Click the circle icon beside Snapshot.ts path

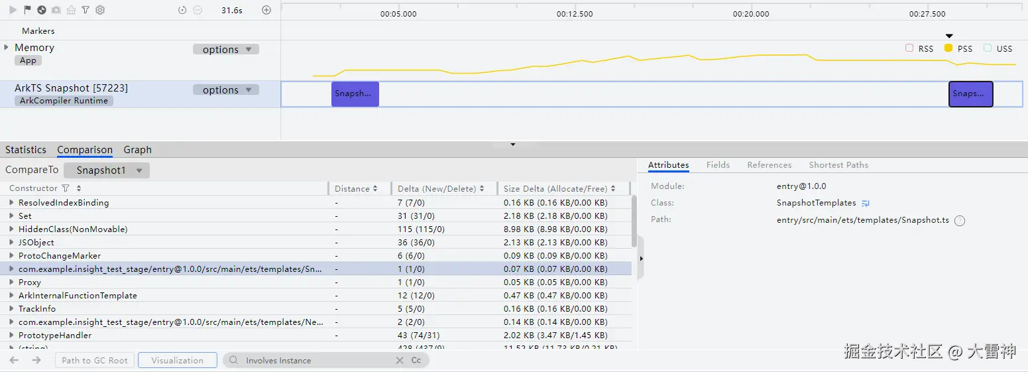(x=960, y=221)
